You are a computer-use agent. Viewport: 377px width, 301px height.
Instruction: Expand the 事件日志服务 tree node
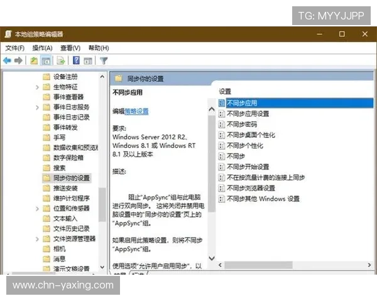pyautogui.click(x=37, y=107)
